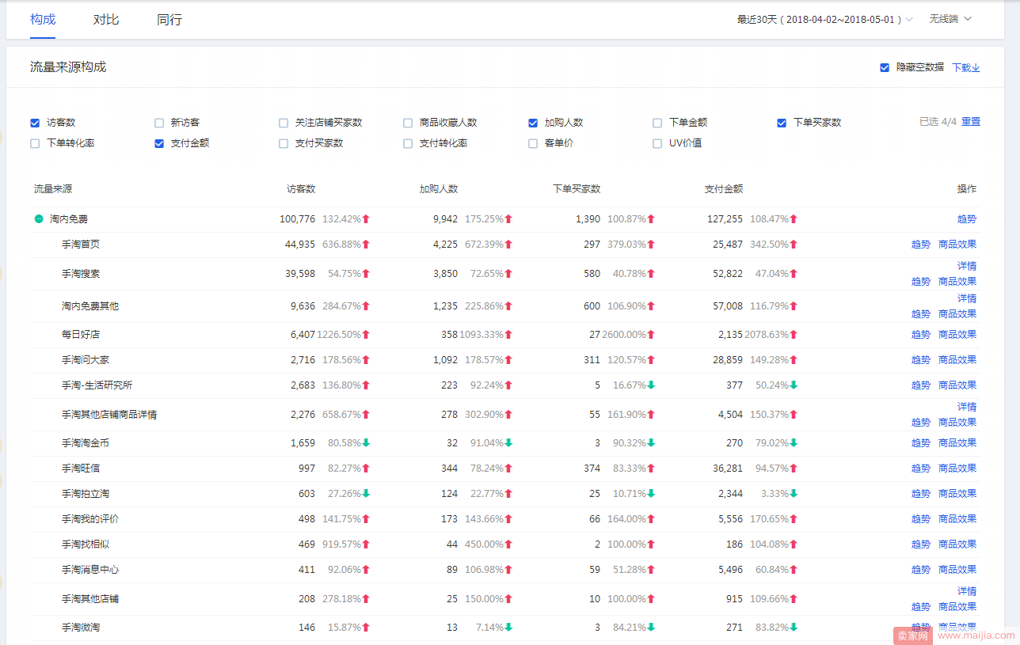Collapse the 淘内免费 source group
Viewport: 1020px width, 645px height.
(39, 219)
